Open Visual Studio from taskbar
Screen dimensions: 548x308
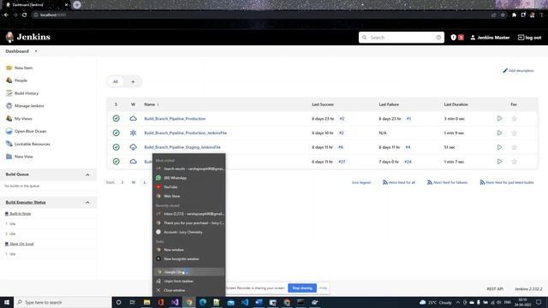click(x=175, y=302)
